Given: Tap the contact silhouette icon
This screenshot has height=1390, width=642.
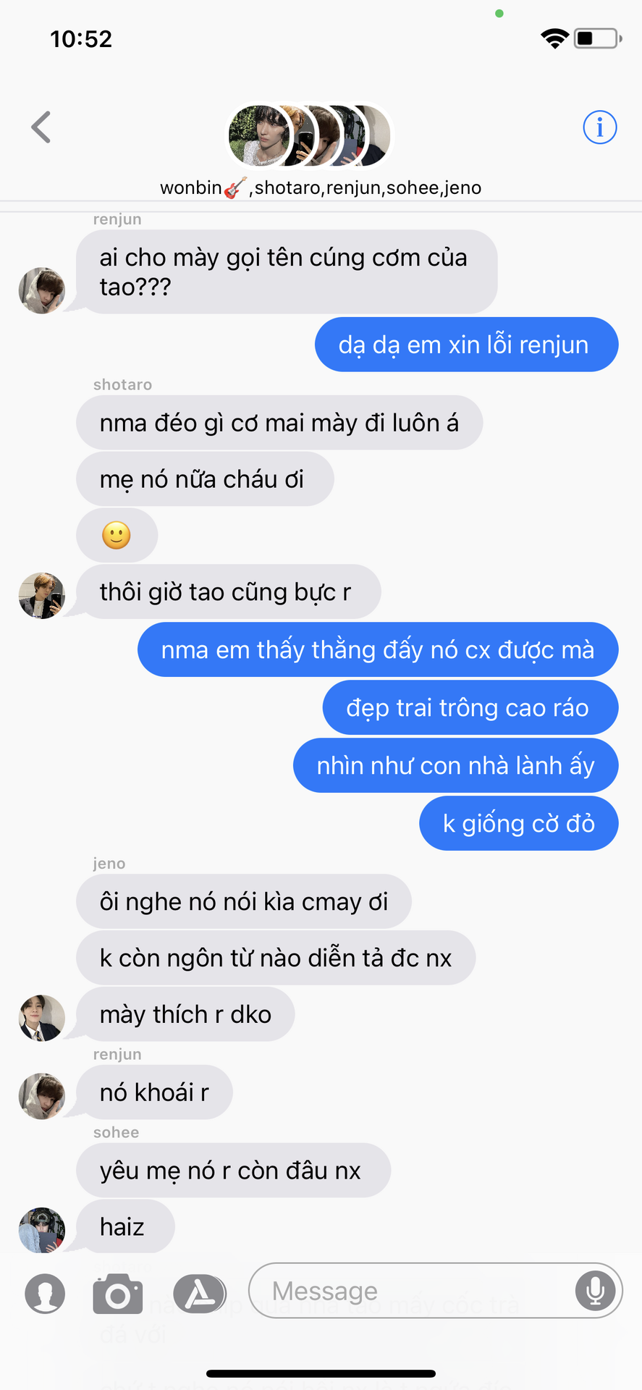Looking at the screenshot, I should click(x=45, y=1294).
